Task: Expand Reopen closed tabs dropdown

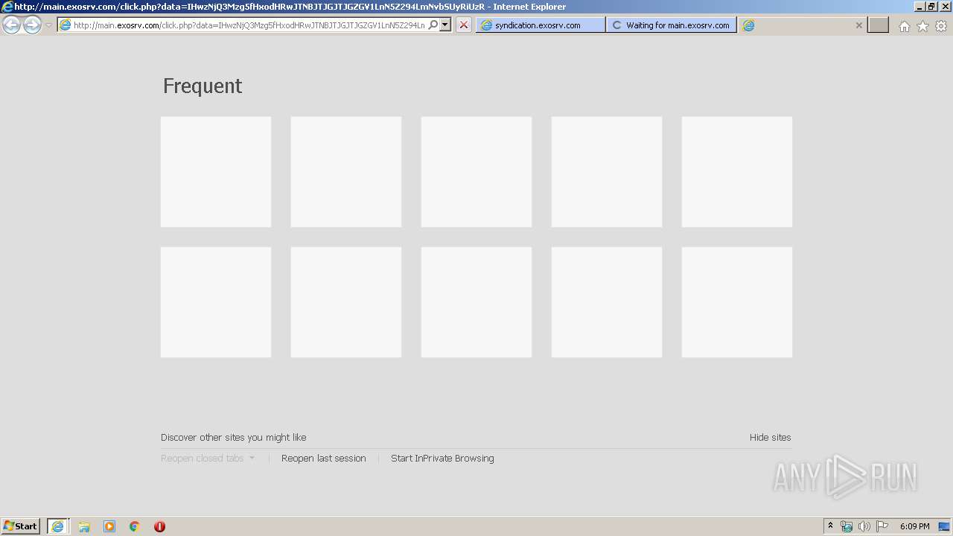Action: (x=208, y=459)
